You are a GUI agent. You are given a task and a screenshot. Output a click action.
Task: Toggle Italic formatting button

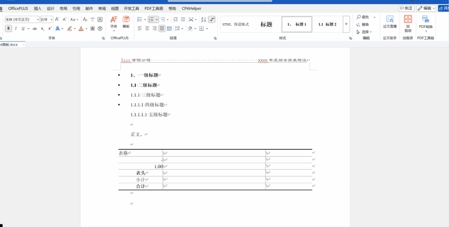(16, 28)
